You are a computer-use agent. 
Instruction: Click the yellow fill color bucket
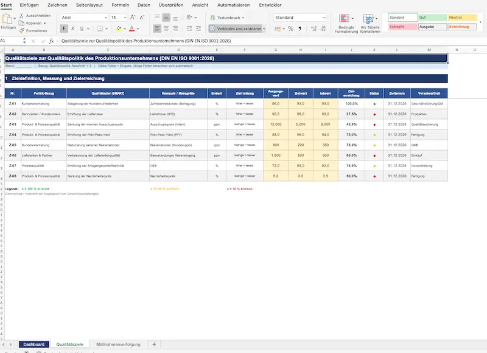(x=119, y=29)
